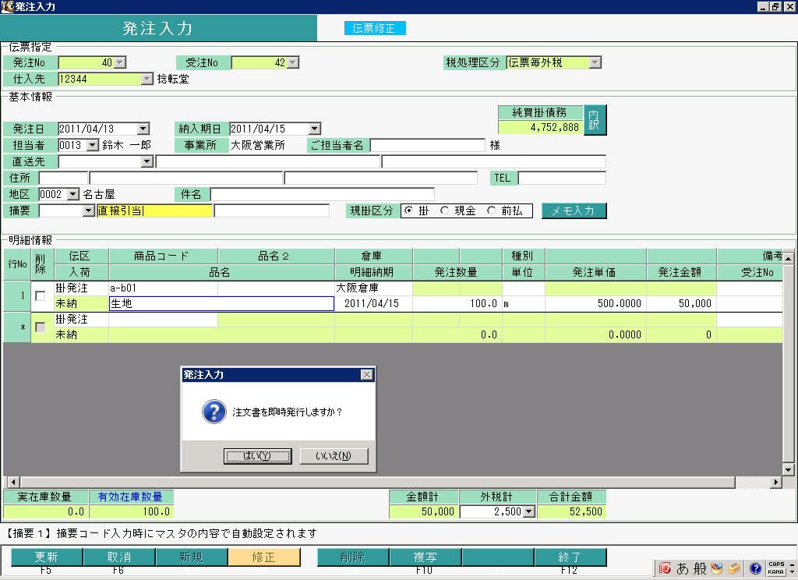
Task: Open the IME pad tools icon
Action: tap(717, 568)
